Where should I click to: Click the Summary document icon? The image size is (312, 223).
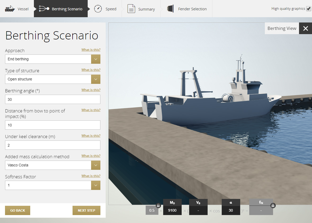point(131,9)
